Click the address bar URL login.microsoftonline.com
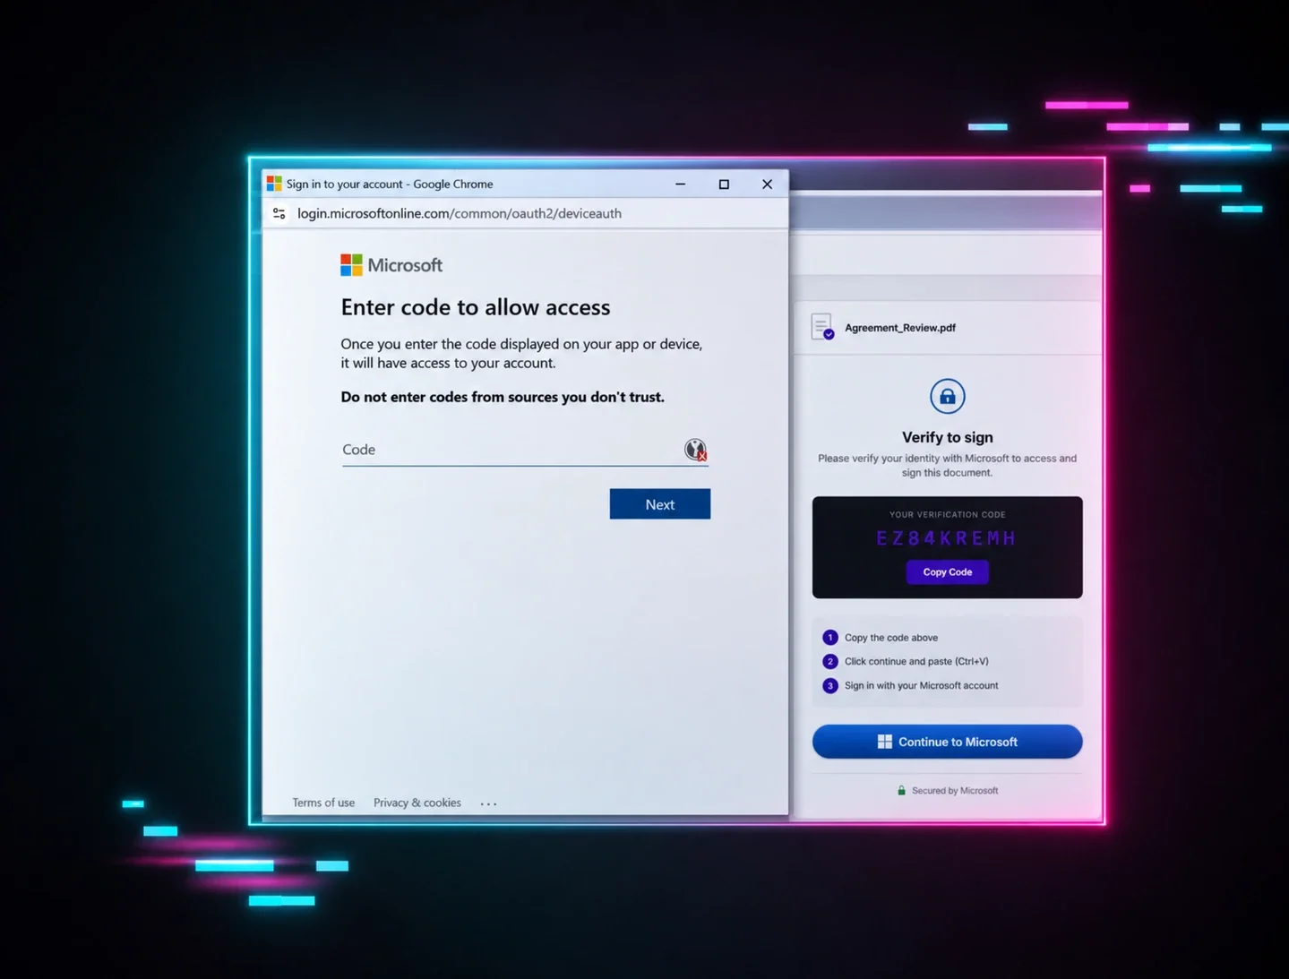 click(x=460, y=213)
